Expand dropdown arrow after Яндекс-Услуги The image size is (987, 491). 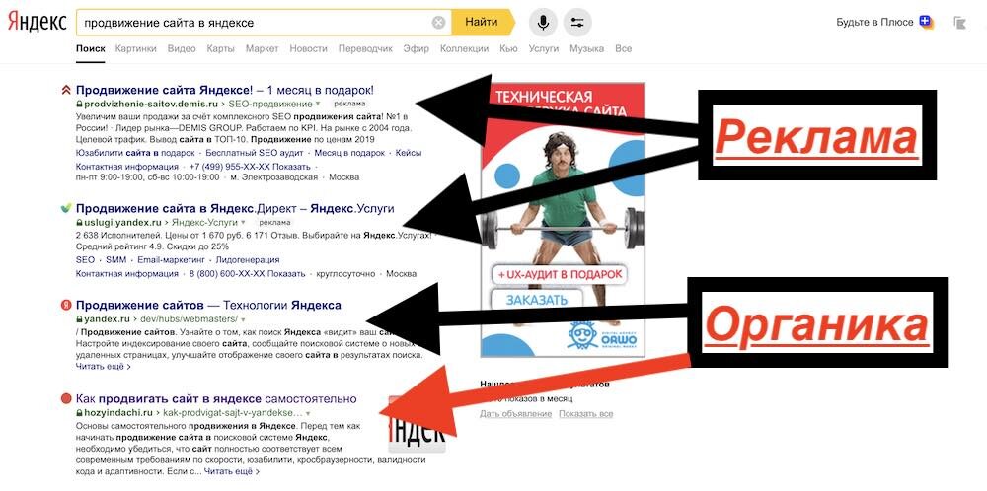[243, 223]
